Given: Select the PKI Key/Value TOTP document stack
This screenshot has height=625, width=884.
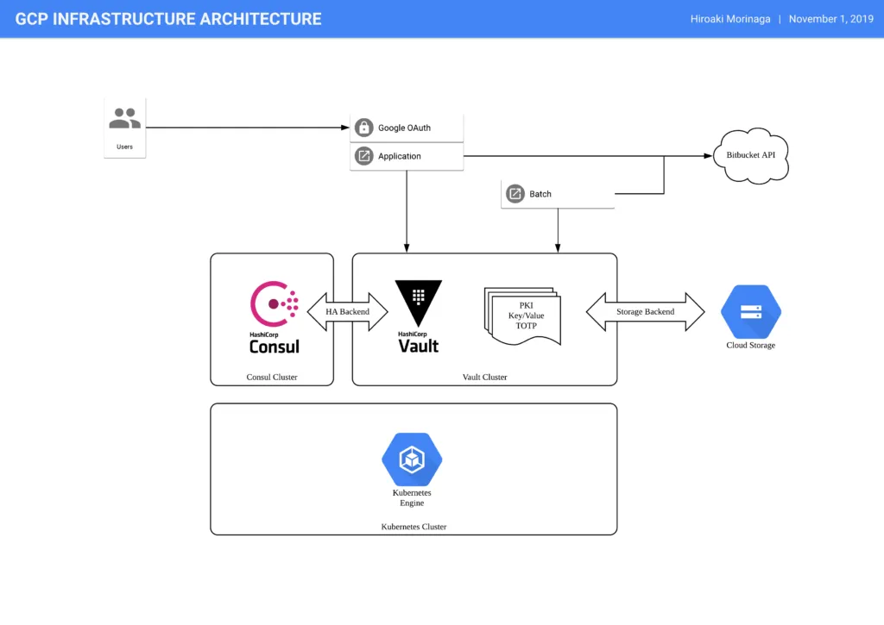Looking at the screenshot, I should 522,316.
